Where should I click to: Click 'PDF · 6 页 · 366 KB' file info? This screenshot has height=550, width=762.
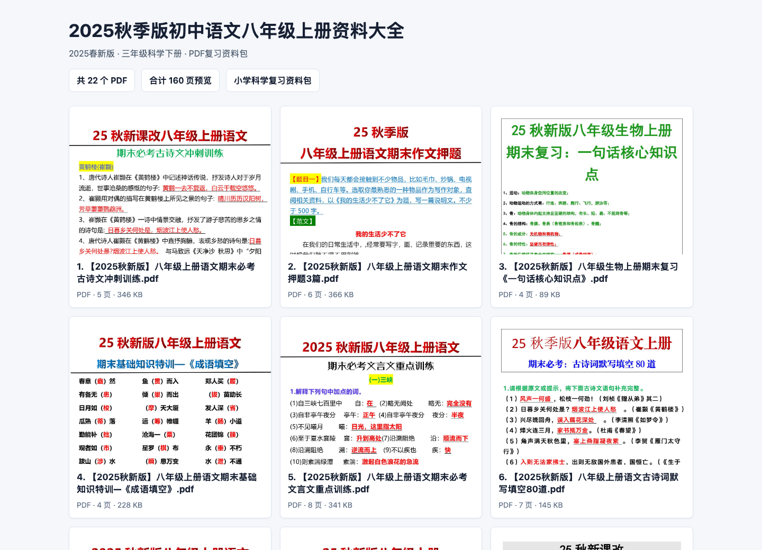tap(321, 295)
